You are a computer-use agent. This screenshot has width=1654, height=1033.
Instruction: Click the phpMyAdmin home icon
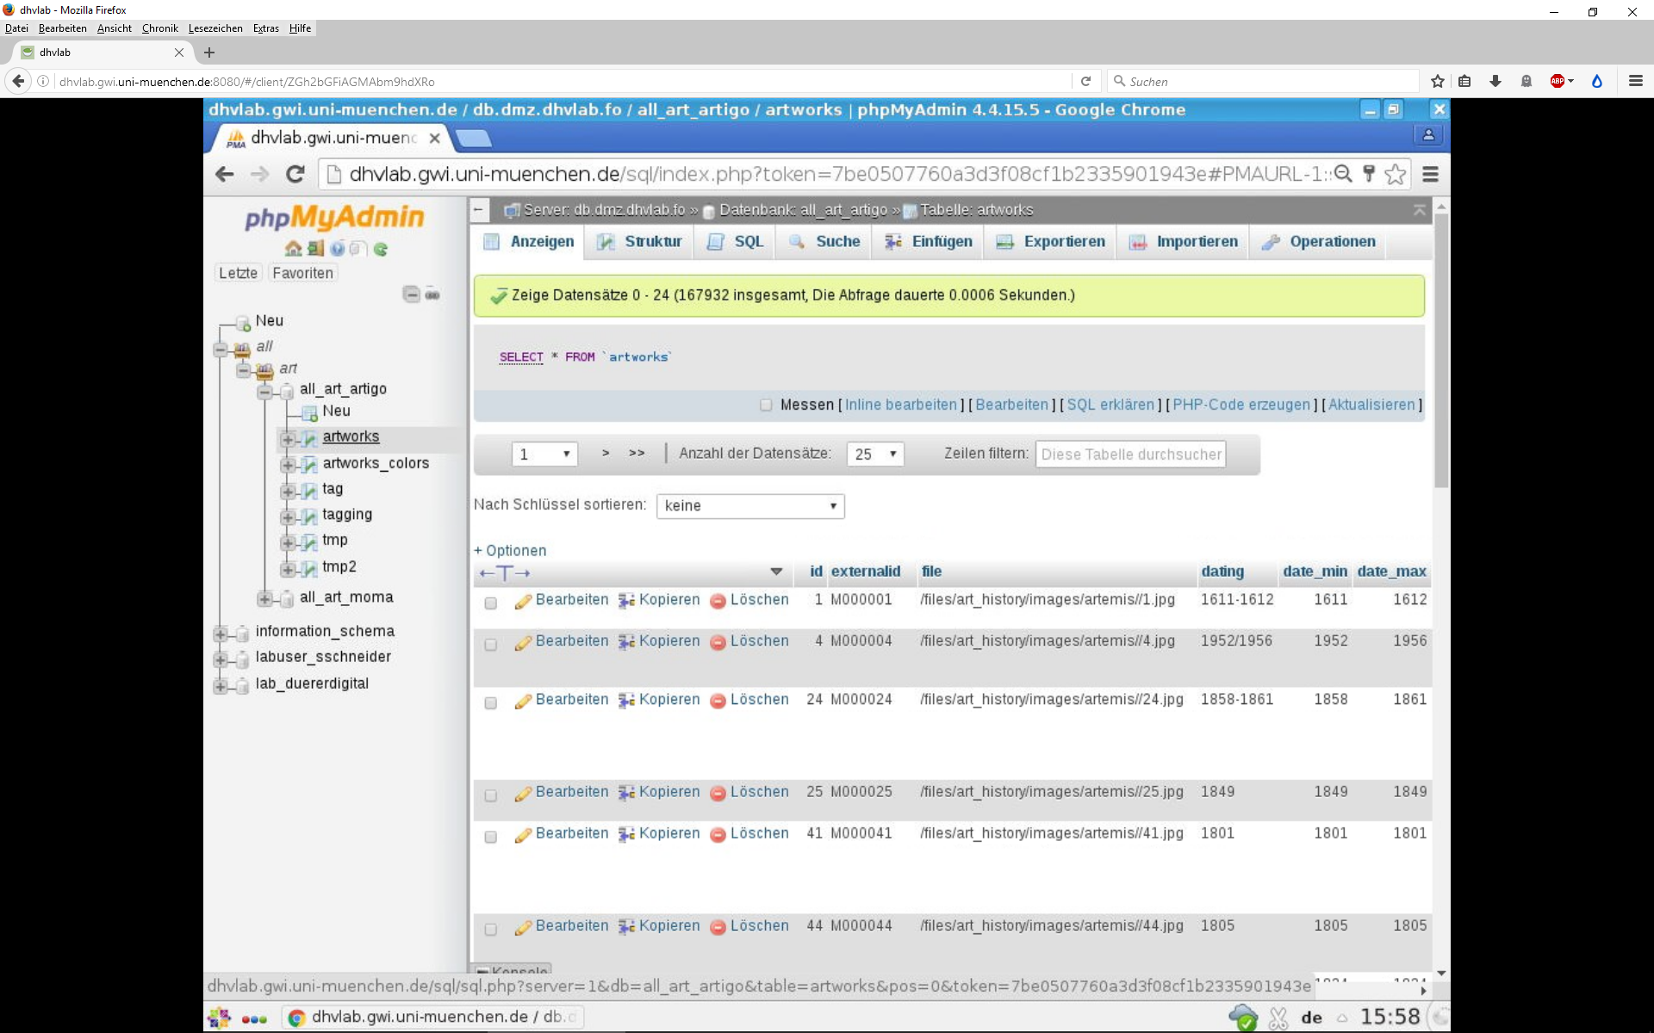293,249
